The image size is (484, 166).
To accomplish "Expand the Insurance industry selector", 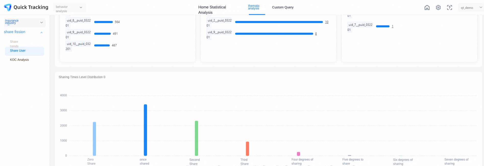I will [x=25, y=23].
